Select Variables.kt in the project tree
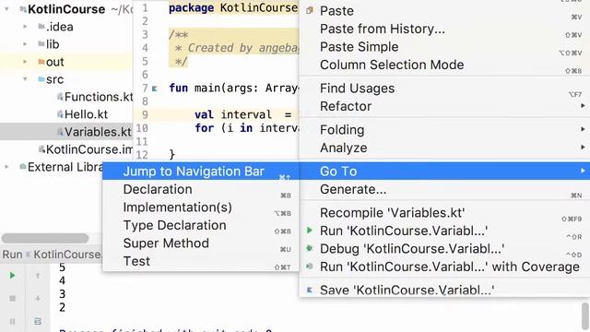The image size is (590, 332). [x=66, y=132]
